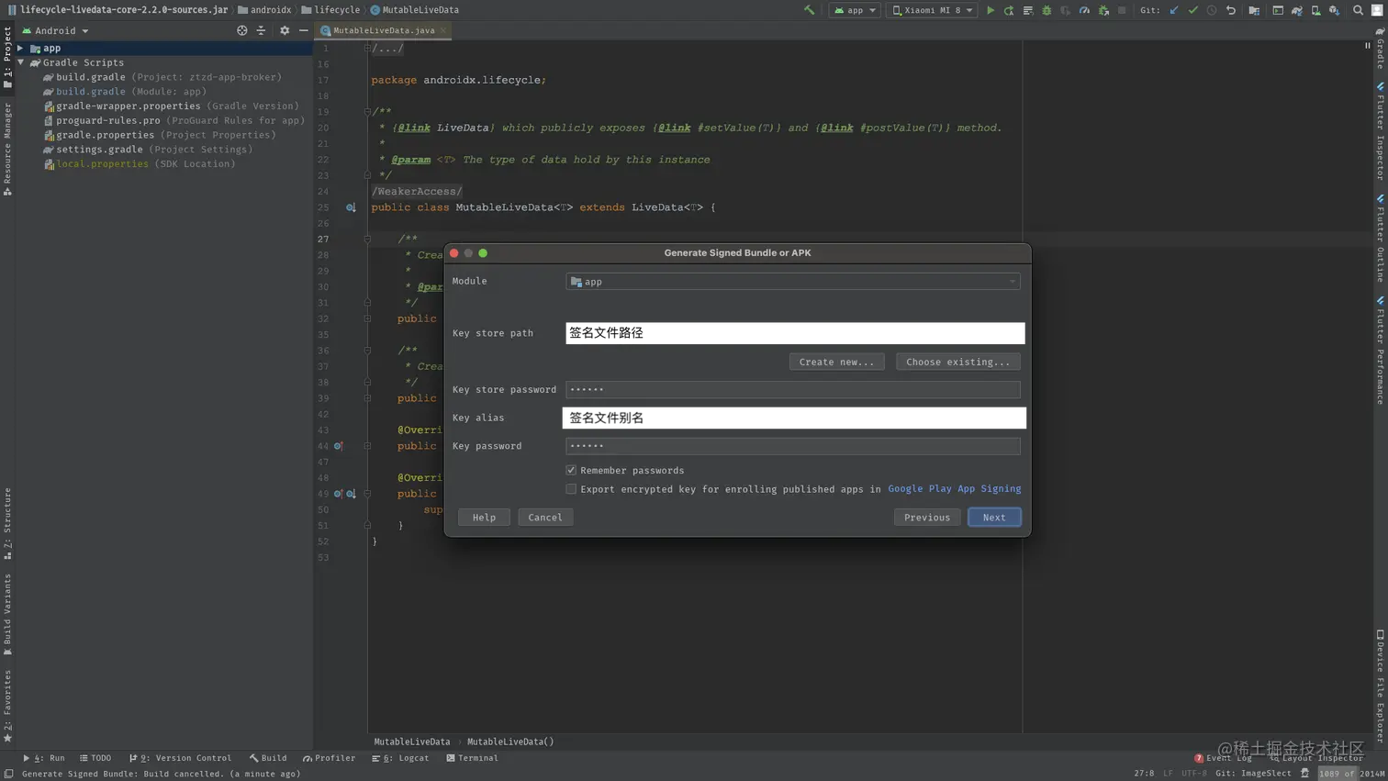Open the SDK Manager icon
The image size is (1388, 781).
1335,10
